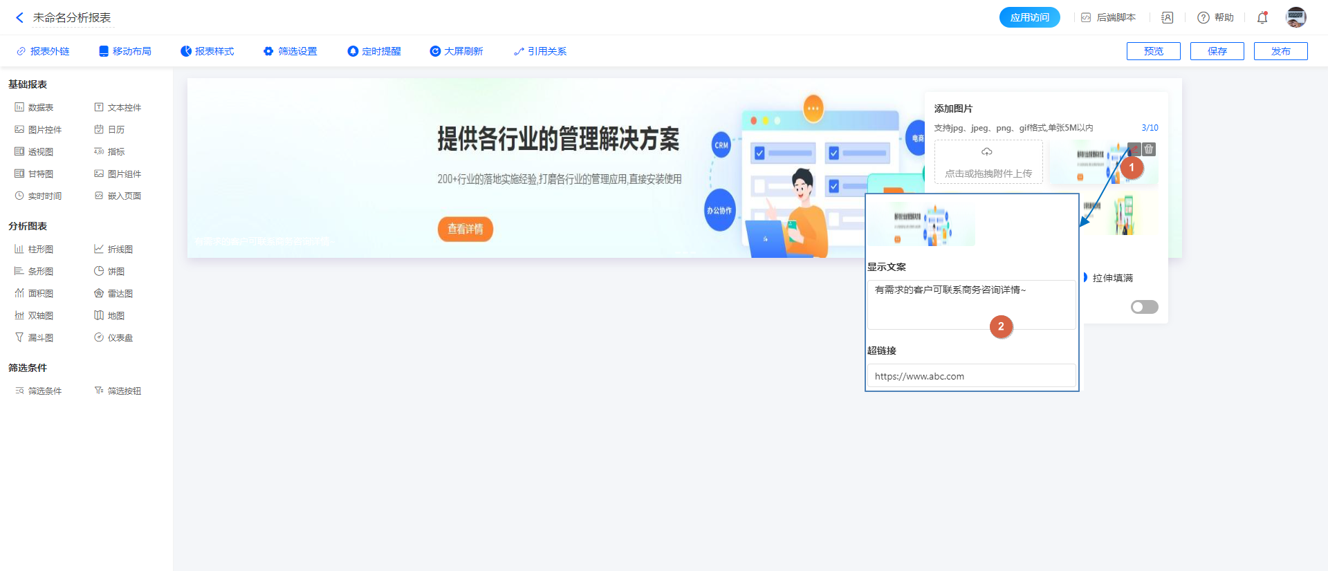1328x571 pixels.
Task: Click the upload area 点击或拖拽附件上传
Action: coord(988,162)
